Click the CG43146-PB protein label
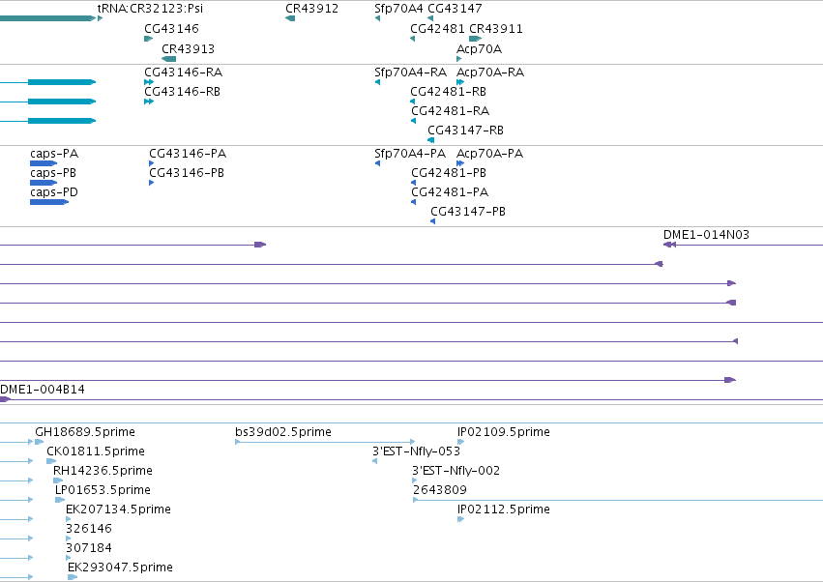This screenshot has height=582, width=823. [x=187, y=173]
